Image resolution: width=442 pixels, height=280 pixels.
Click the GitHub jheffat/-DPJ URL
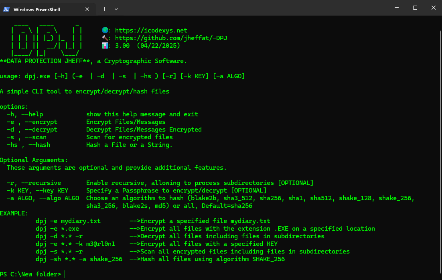[x=171, y=38]
